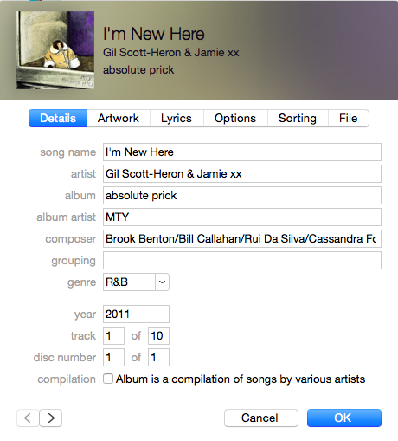Click the track total field showing 10
This screenshot has height=441, width=398.
point(158,335)
